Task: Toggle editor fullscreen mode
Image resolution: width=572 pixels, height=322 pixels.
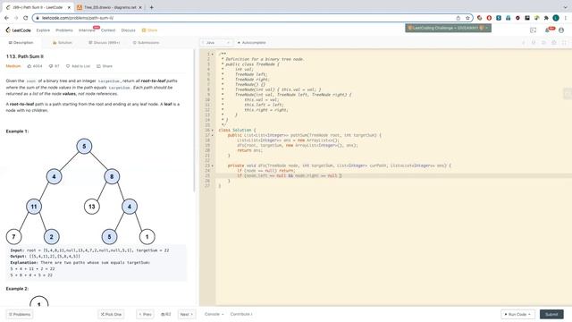Action: click(564, 43)
